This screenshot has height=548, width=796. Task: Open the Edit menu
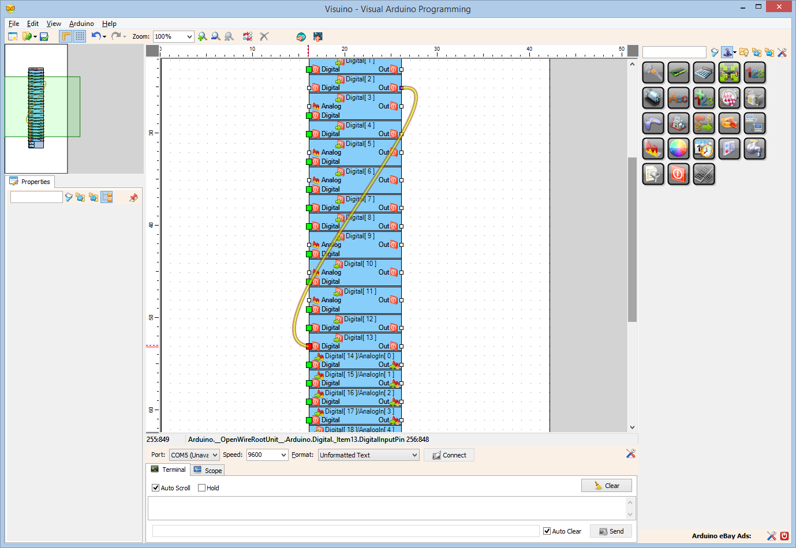click(33, 24)
